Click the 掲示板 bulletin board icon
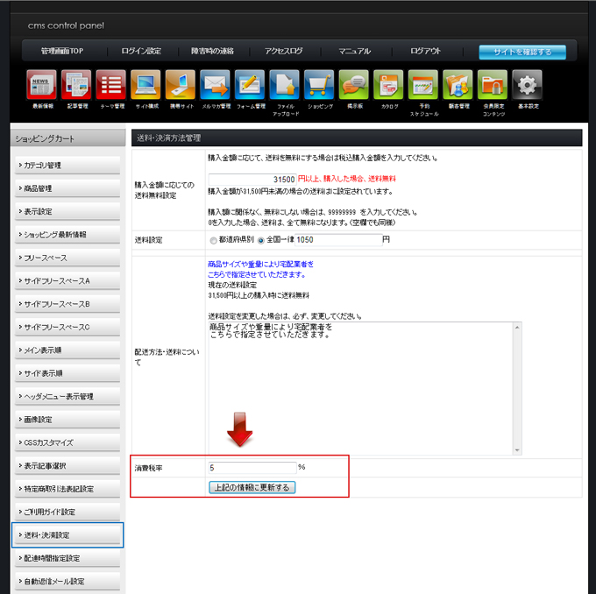This screenshot has width=596, height=594. [x=353, y=86]
